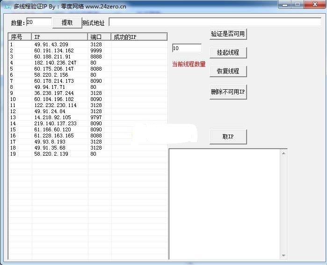This screenshot has height=265, width=327.
Task: Select row with IP 182.140.236.247
Action: click(88, 63)
